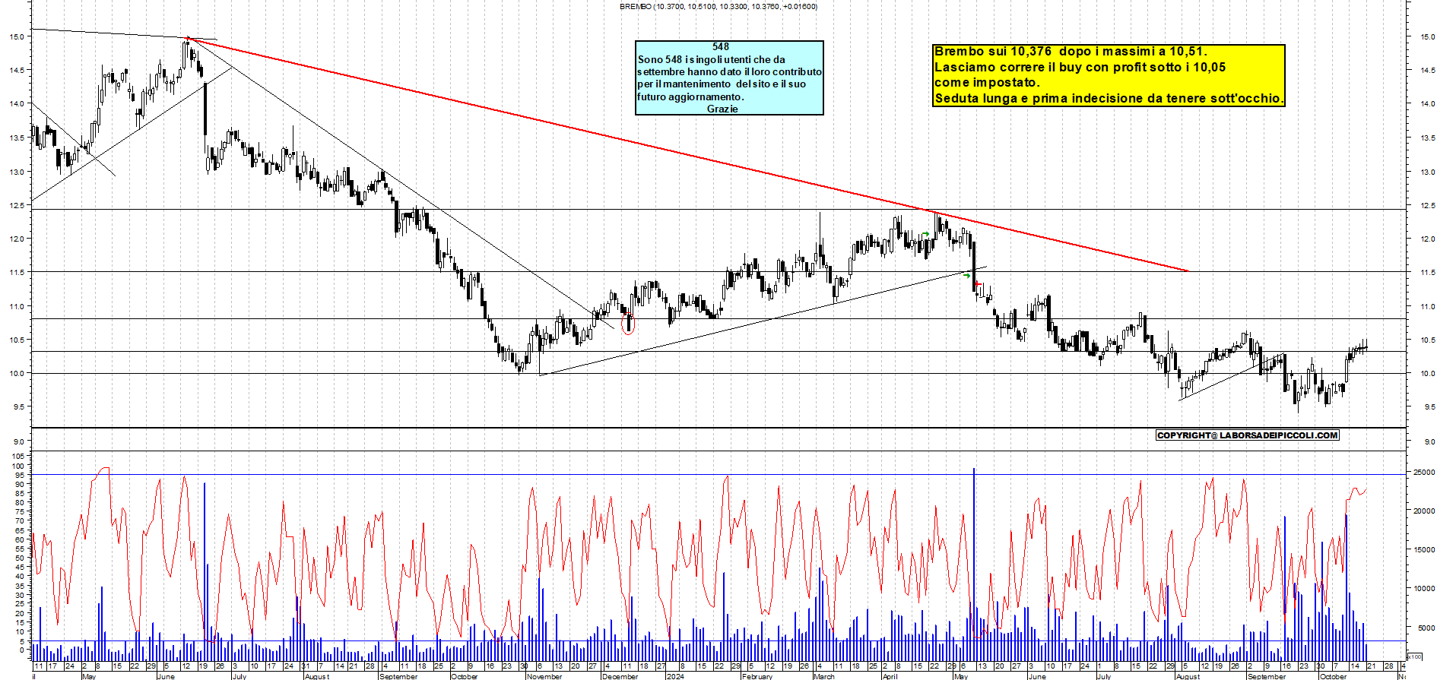Click the BREMBO chart title with quote values
1437x680 pixels.
[718, 7]
